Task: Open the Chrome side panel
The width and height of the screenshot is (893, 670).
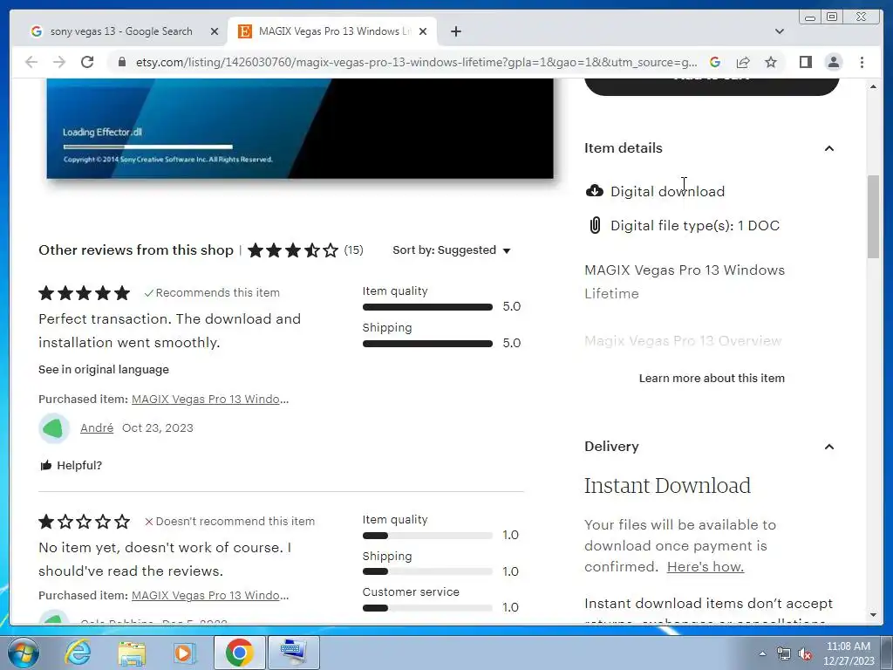Action: 805,62
